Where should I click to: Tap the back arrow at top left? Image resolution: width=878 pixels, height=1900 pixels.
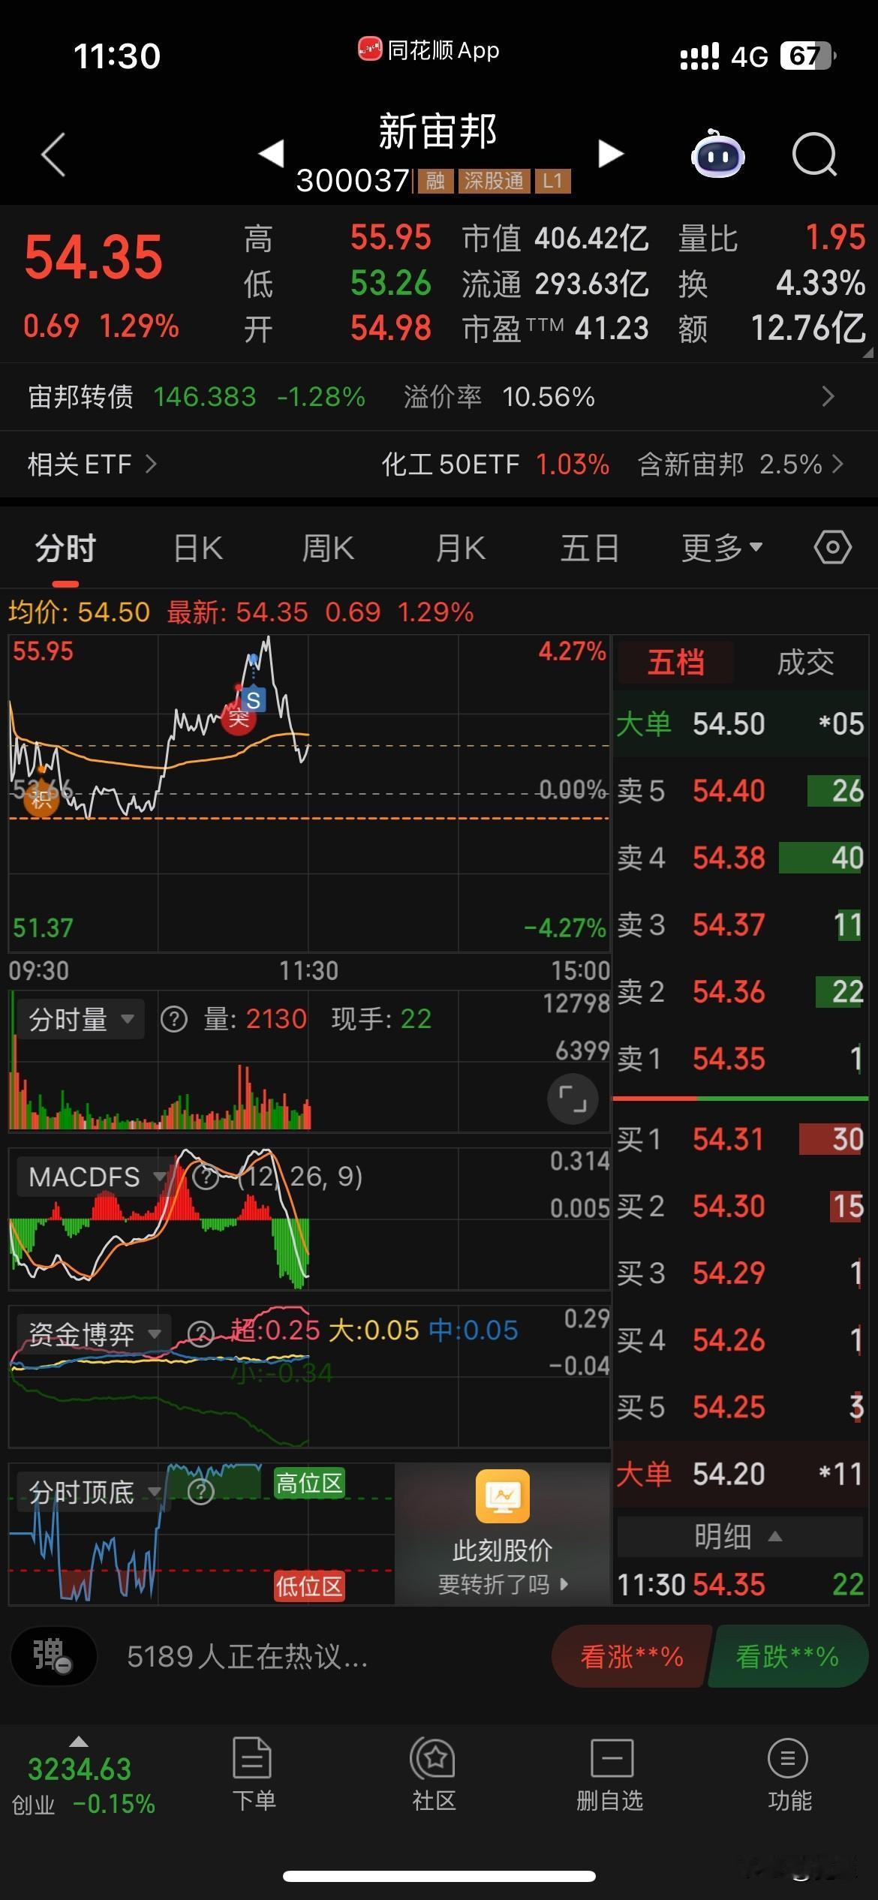53,155
